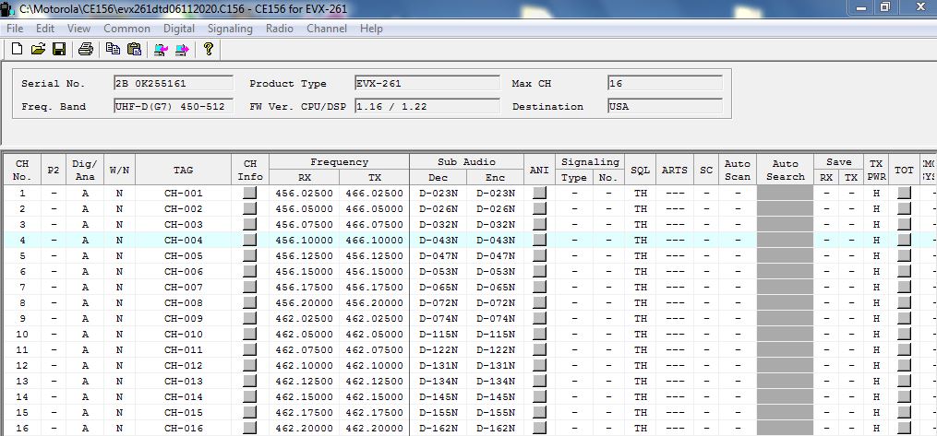Open the Help menu
This screenshot has height=436, width=937.
coord(371,28)
